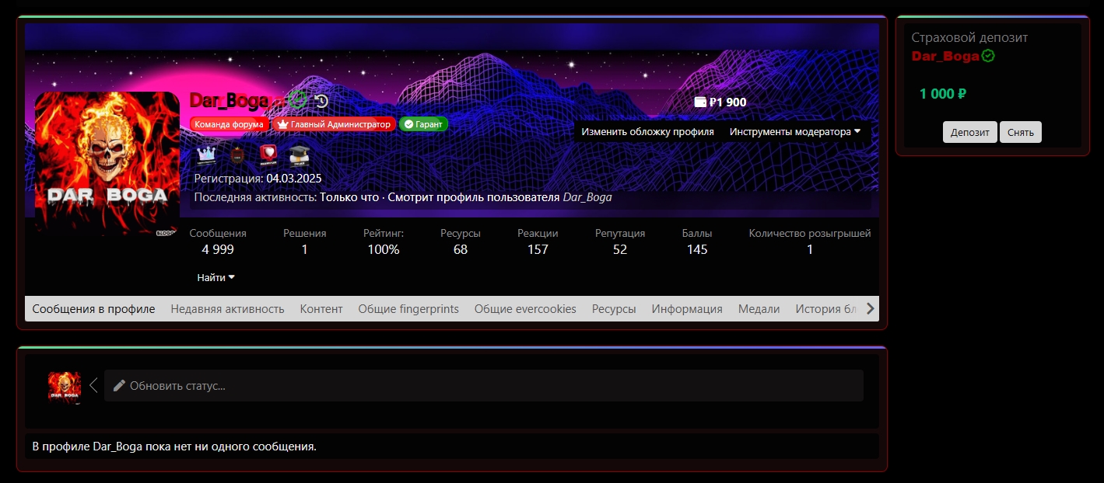Click the green verified badge beside the profile name

[297, 99]
